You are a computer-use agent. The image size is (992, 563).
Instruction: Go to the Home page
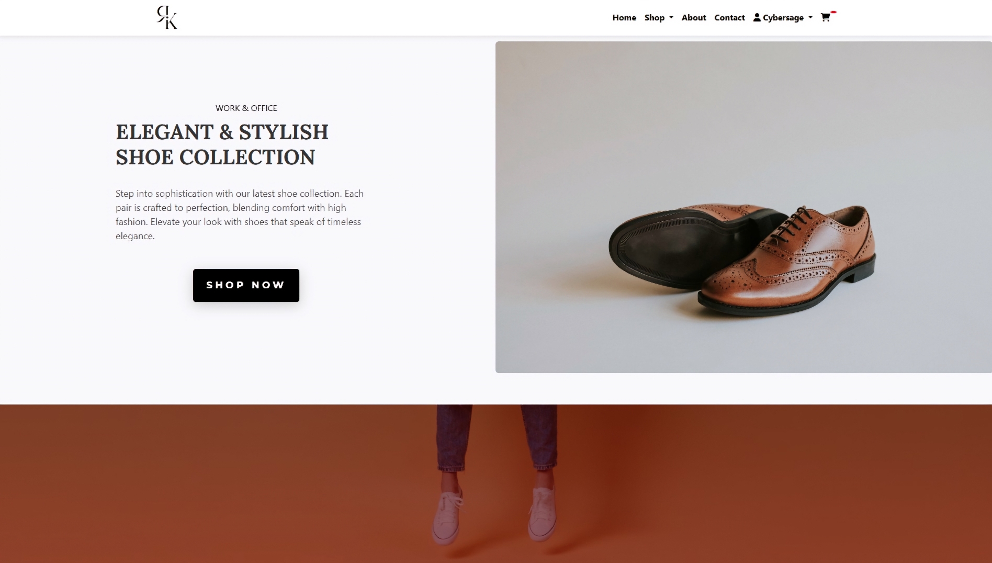point(624,18)
